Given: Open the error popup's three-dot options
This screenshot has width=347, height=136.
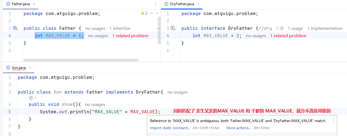Looking at the screenshot, I should pos(334,120).
